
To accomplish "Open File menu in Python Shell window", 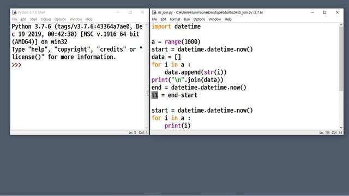I will (15, 20).
